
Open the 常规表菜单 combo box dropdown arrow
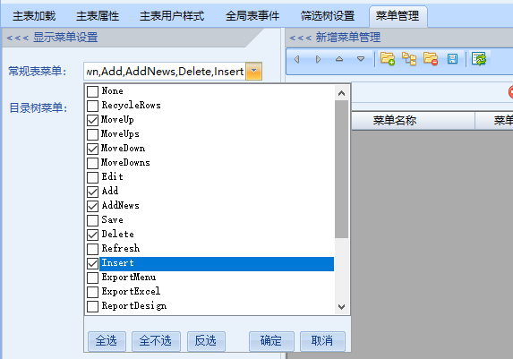click(x=254, y=71)
